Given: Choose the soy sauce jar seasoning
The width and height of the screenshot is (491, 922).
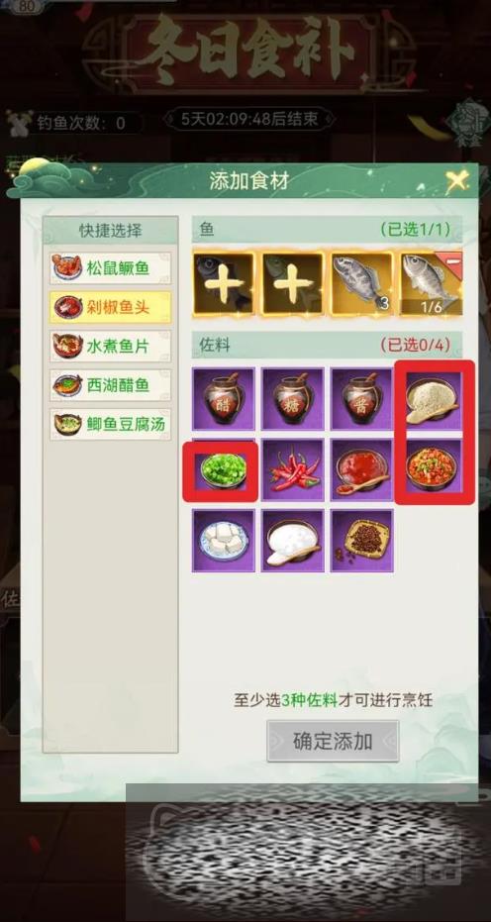Looking at the screenshot, I should tap(361, 399).
